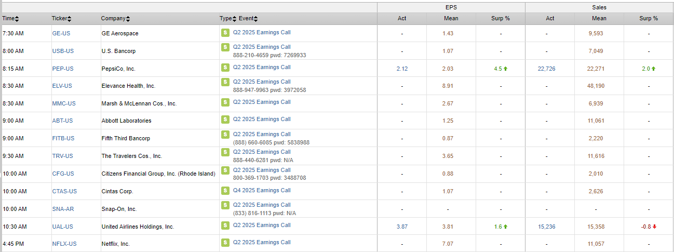The image size is (674, 252).
Task: Sort the table by Time column
Action: coord(10,19)
